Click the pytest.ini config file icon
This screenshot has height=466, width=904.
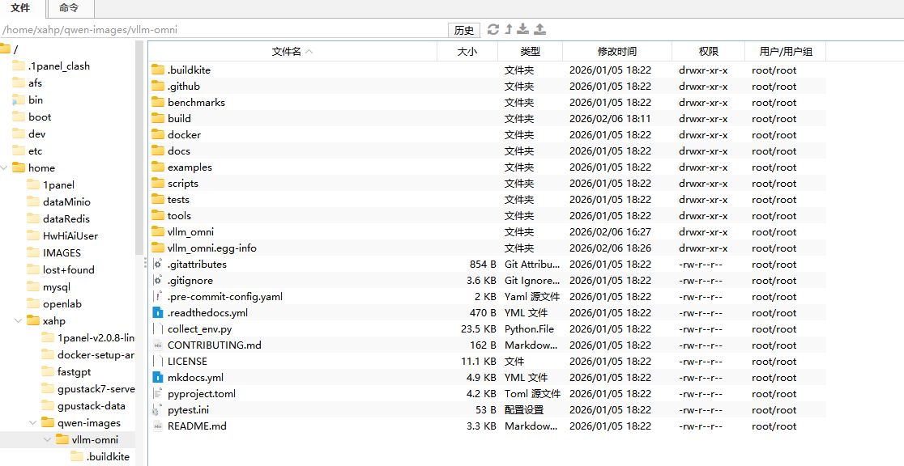[x=157, y=410]
